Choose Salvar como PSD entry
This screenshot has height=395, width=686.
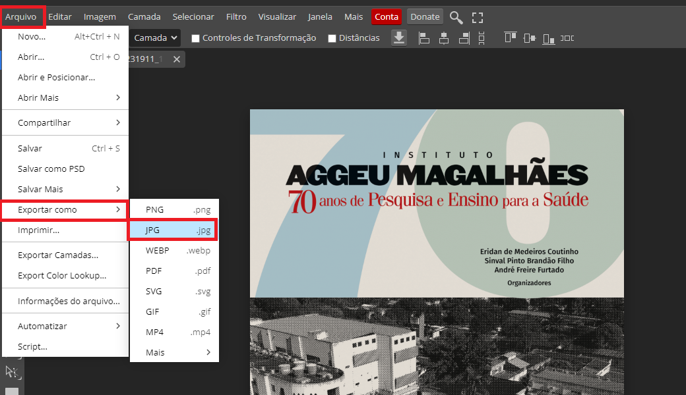click(x=65, y=169)
